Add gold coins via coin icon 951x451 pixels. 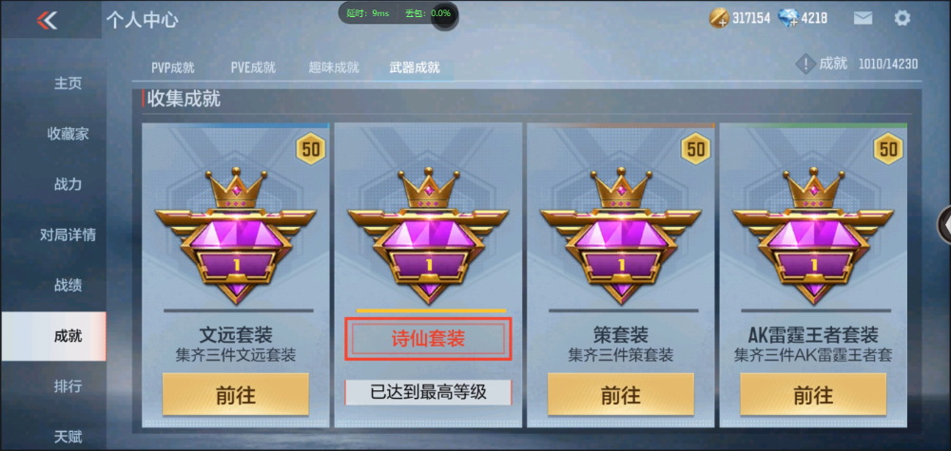719,18
